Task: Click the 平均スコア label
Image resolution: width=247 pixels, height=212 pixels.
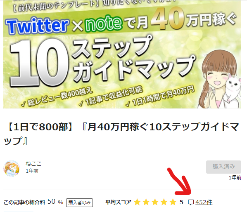Action: tap(118, 202)
